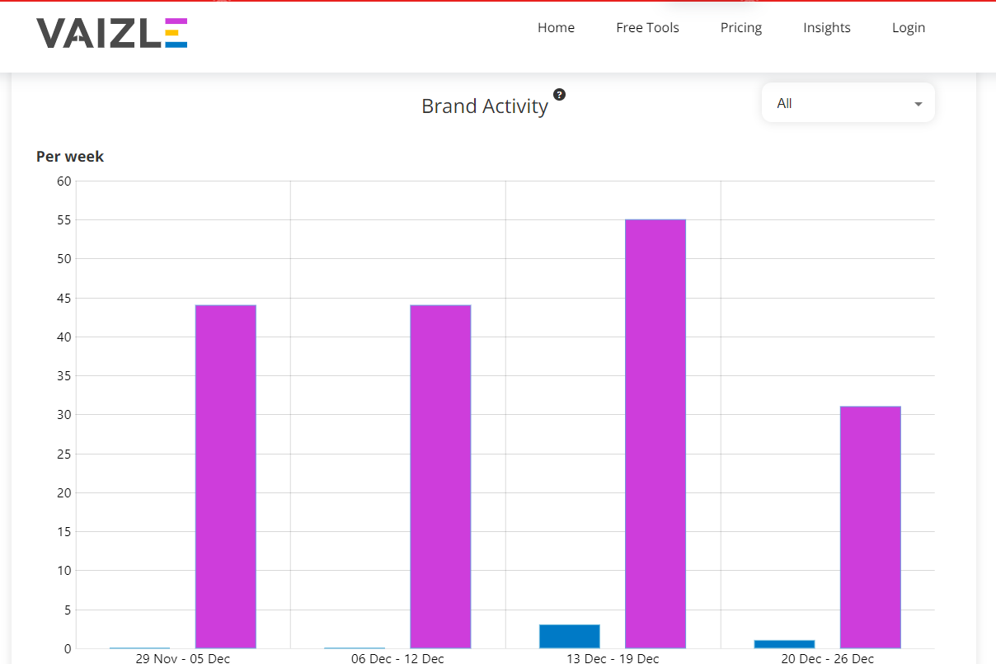Click the Login link

[x=909, y=27]
